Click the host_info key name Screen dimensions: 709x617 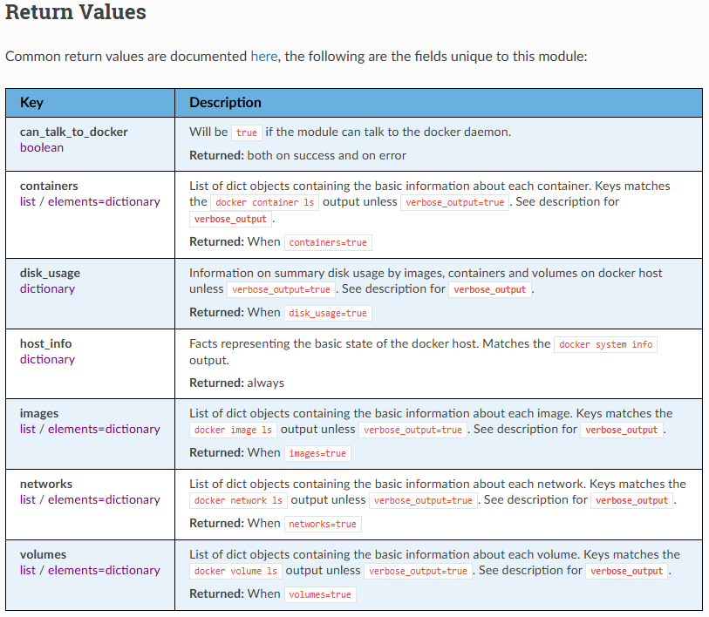47,343
